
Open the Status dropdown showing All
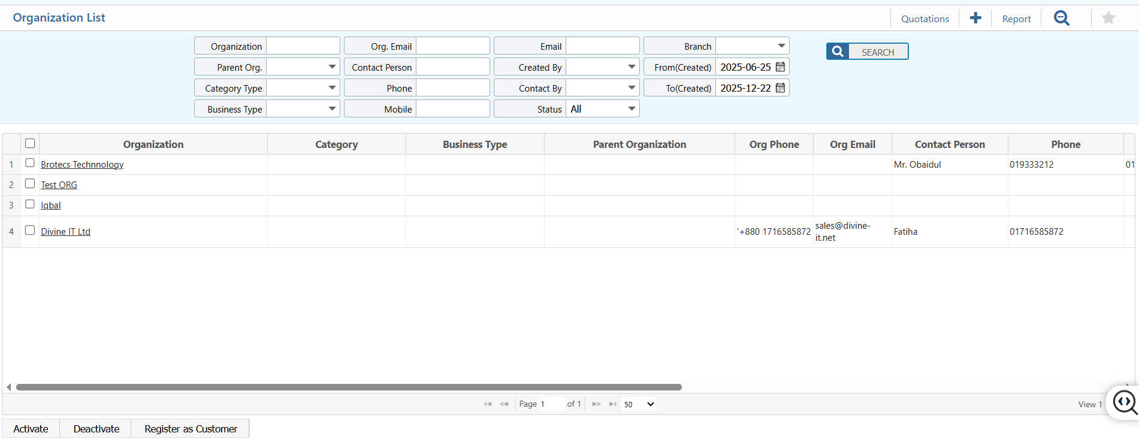[x=603, y=109]
